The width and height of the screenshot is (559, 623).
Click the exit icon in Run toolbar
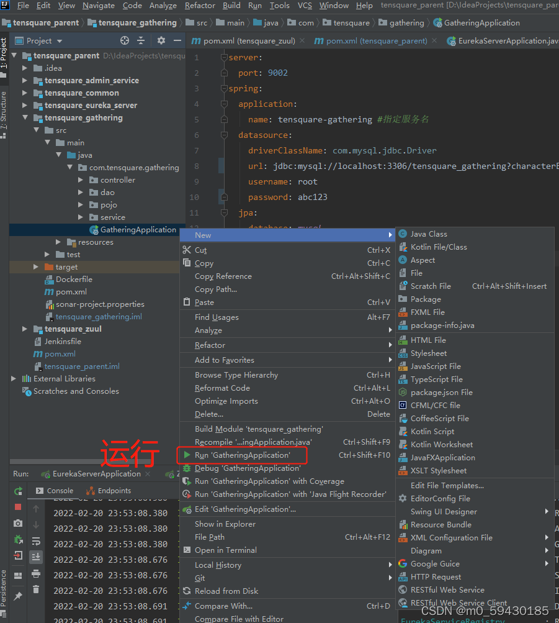(x=18, y=555)
